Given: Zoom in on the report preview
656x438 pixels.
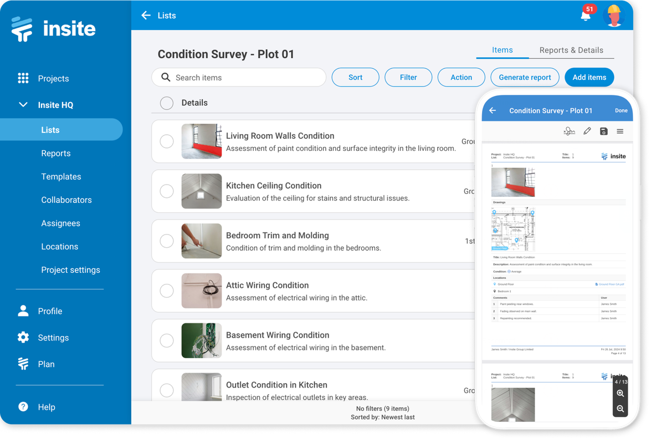Looking at the screenshot, I should pos(620,394).
